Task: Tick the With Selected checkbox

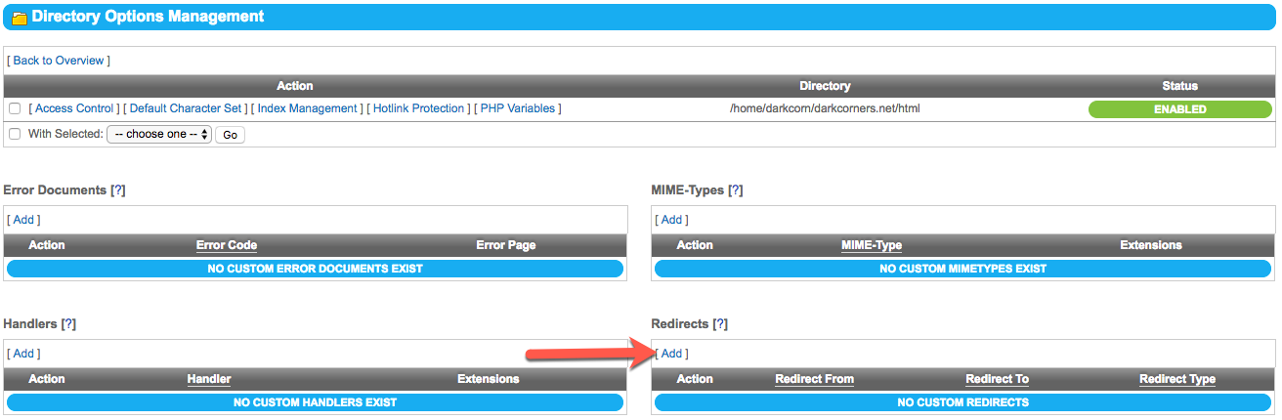Action: (14, 134)
